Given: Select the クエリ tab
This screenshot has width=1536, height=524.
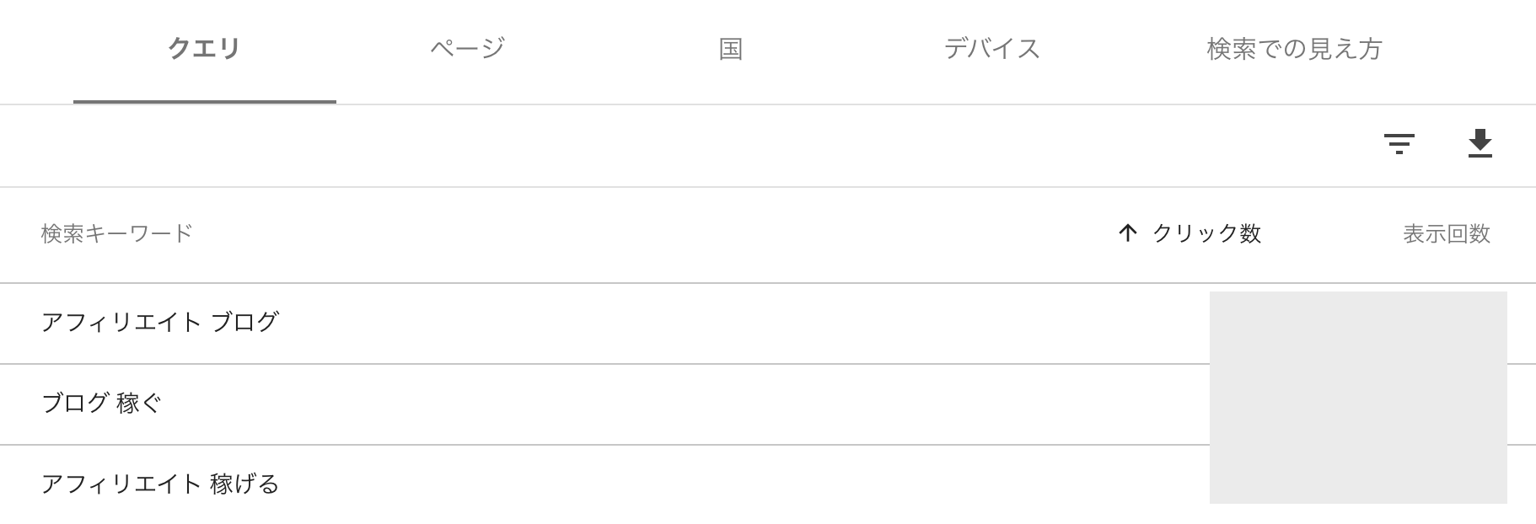Looking at the screenshot, I should 204,49.
